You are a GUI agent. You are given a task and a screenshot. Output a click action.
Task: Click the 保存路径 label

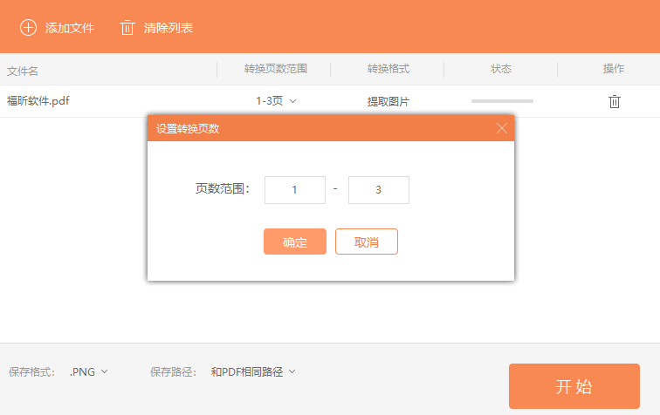coord(173,372)
